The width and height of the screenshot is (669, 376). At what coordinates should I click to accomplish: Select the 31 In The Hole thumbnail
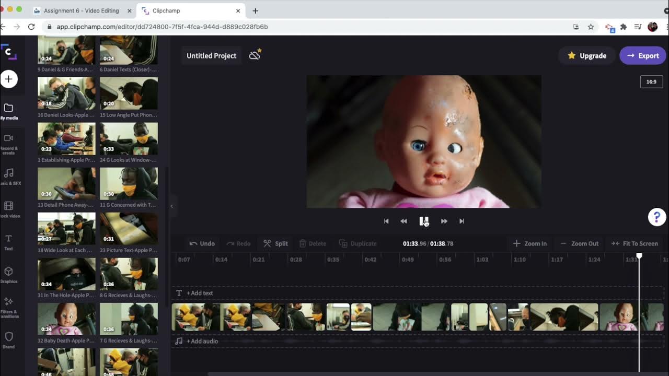coord(66,274)
